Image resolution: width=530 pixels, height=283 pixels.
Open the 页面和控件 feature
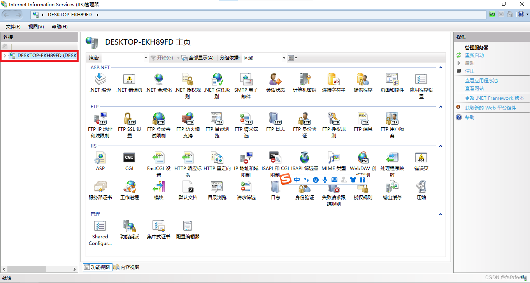tap(392, 83)
